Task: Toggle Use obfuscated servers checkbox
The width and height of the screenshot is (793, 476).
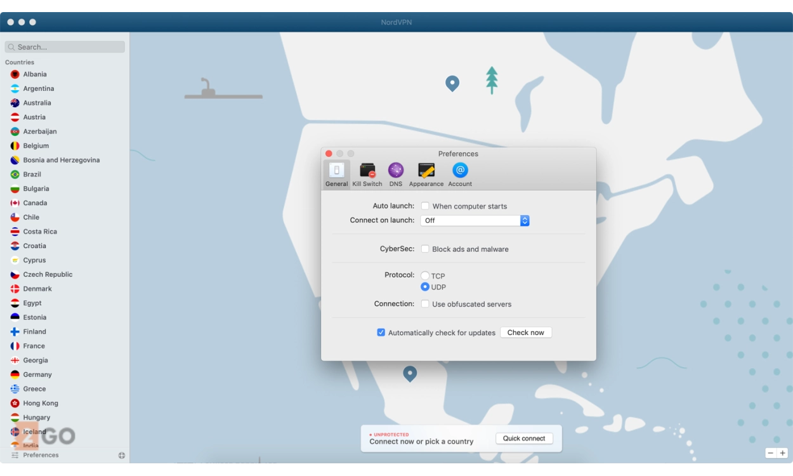Action: [426, 304]
